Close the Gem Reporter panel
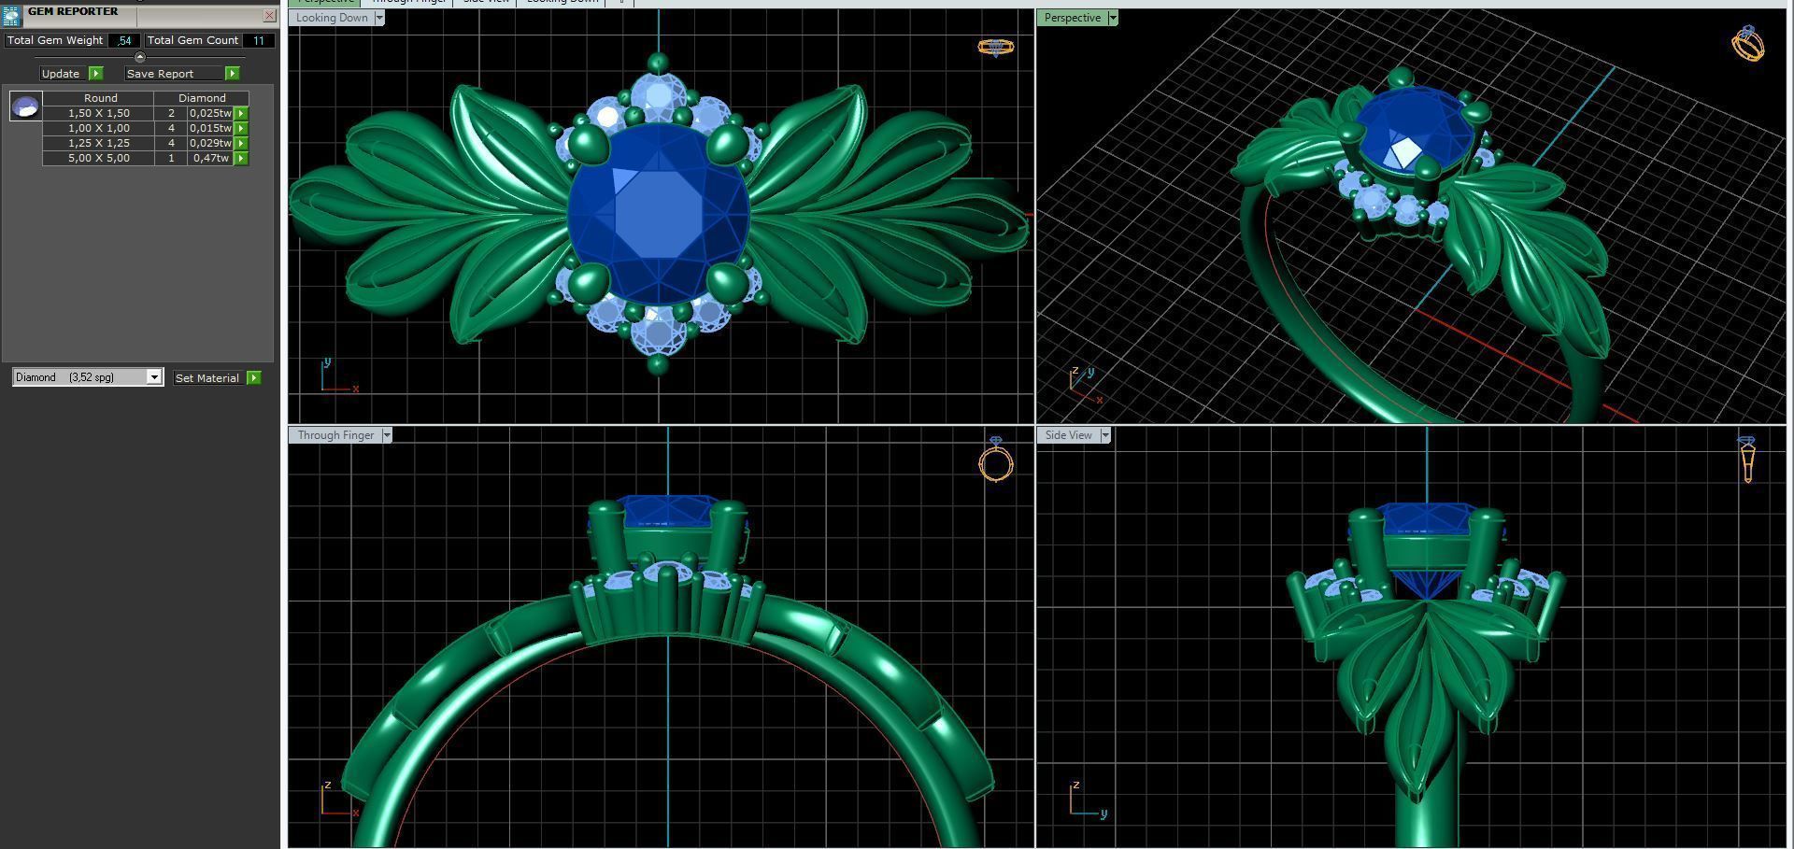 pos(269,16)
